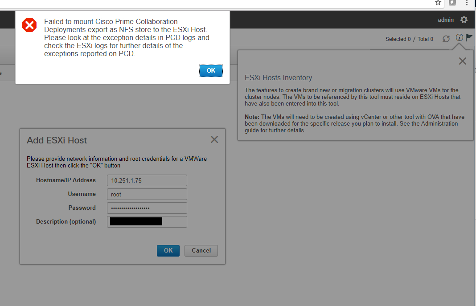Image resolution: width=476 pixels, height=306 pixels.
Task: Close the ESXi Hosts Inventory panel
Action: pyautogui.click(x=462, y=61)
